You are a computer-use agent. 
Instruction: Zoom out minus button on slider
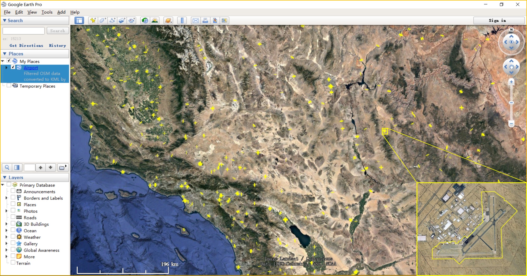[511, 124]
